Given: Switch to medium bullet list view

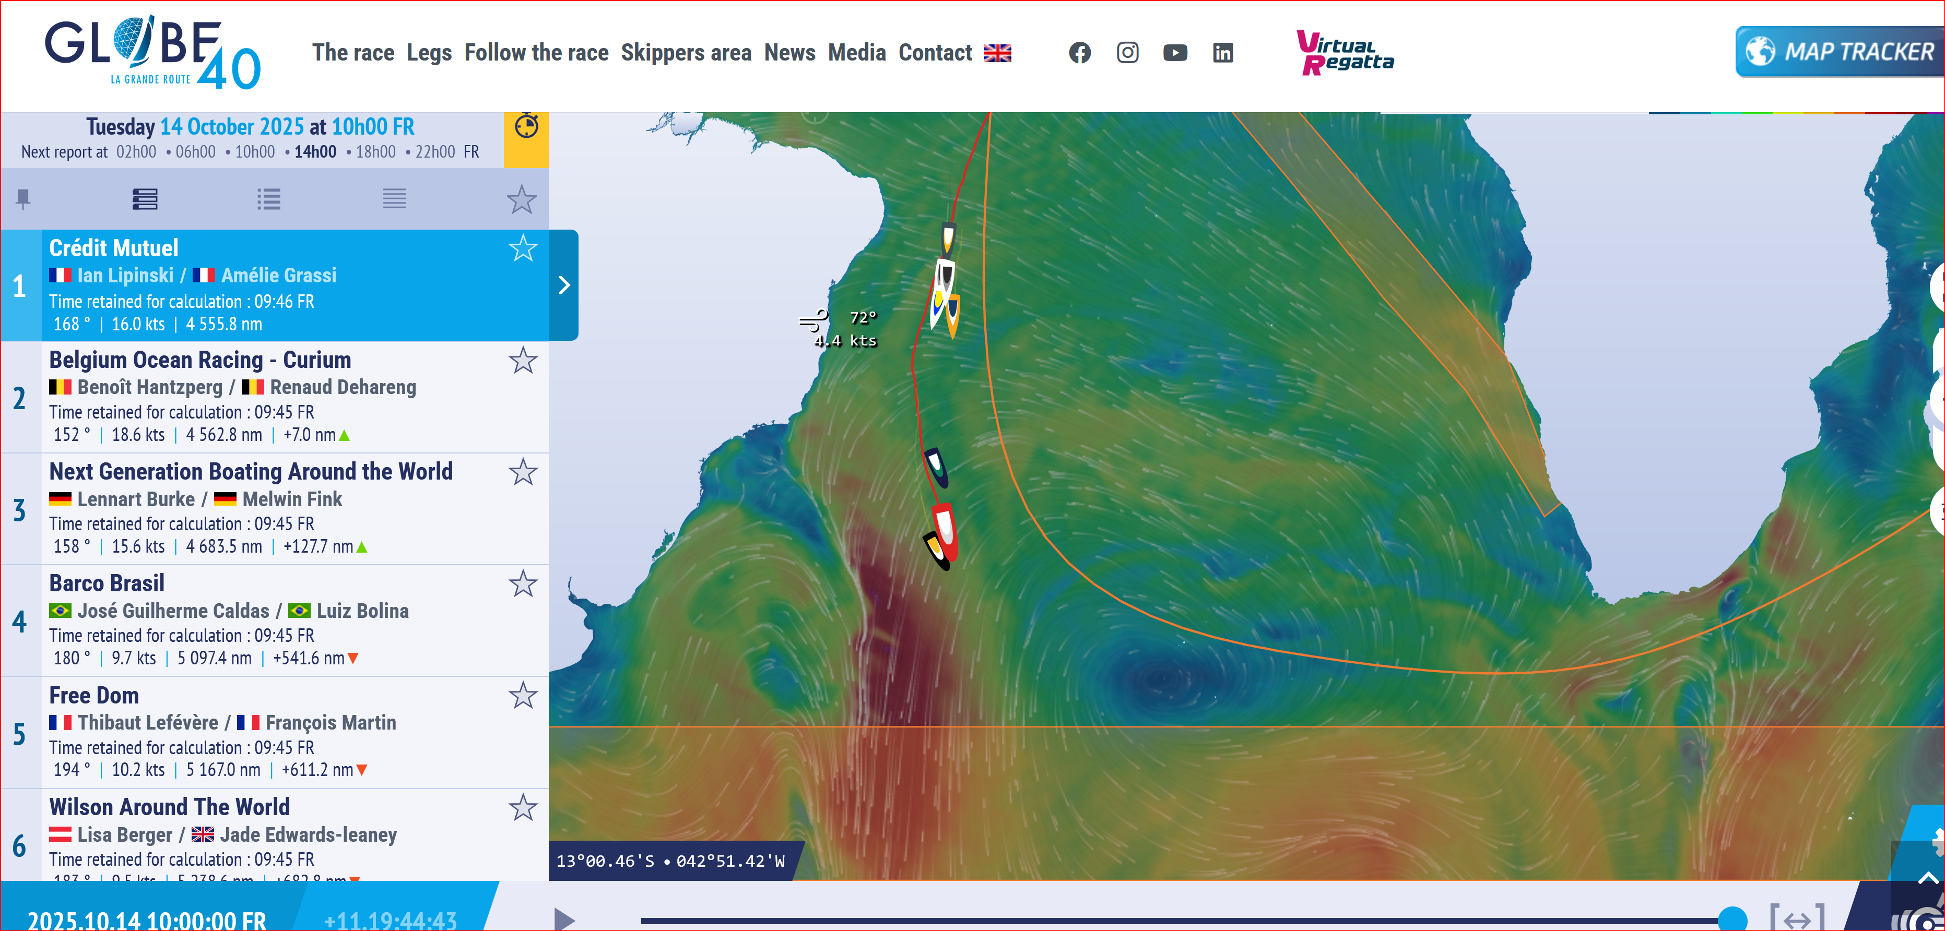Looking at the screenshot, I should (269, 198).
